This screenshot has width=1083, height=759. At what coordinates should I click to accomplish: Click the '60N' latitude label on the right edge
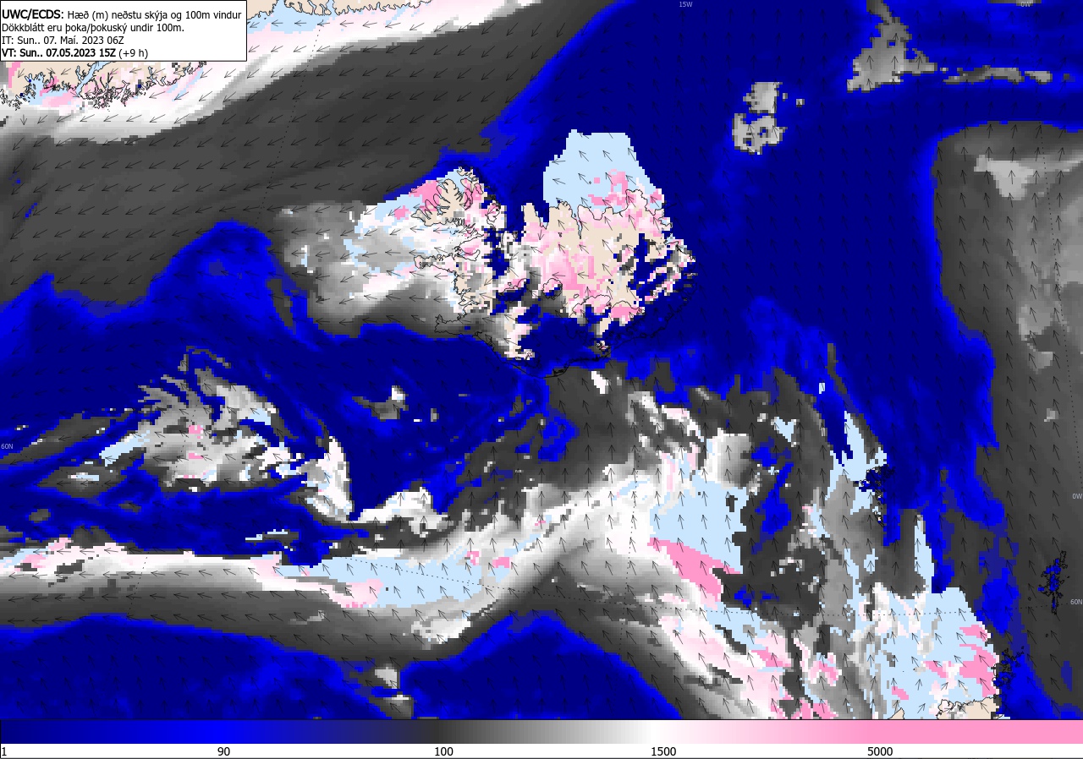coord(1076,602)
